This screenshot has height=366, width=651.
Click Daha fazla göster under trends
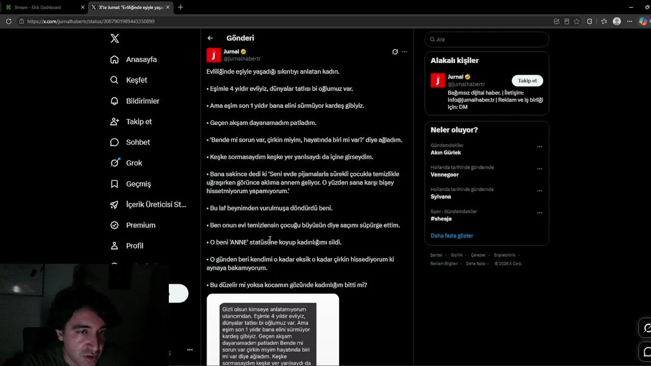(452, 236)
